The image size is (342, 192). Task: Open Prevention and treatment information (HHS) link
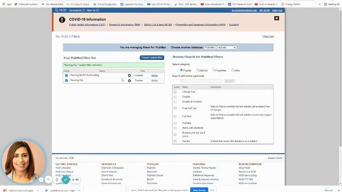click(x=200, y=25)
